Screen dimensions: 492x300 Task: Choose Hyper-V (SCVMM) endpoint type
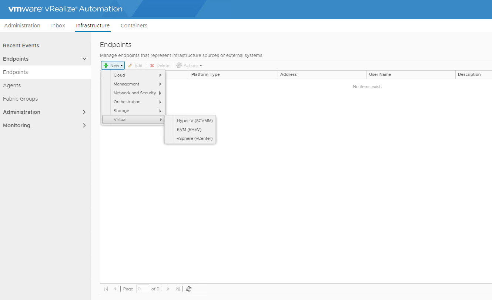tap(195, 121)
